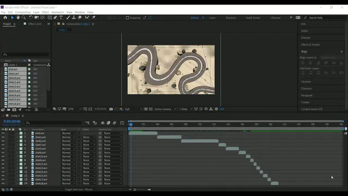
Task: Switch to the Standard workspace
Action: 231,18
